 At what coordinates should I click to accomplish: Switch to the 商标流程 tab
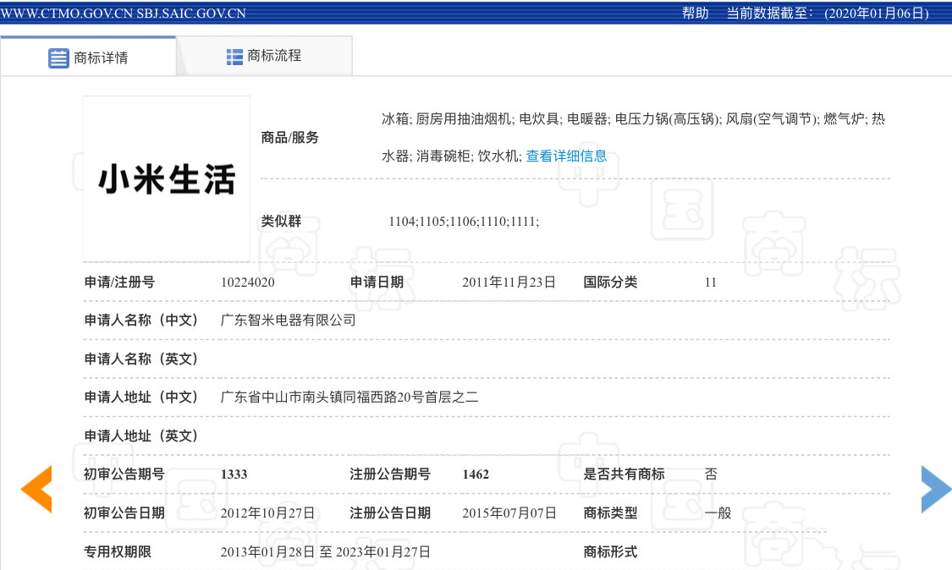tap(264, 56)
